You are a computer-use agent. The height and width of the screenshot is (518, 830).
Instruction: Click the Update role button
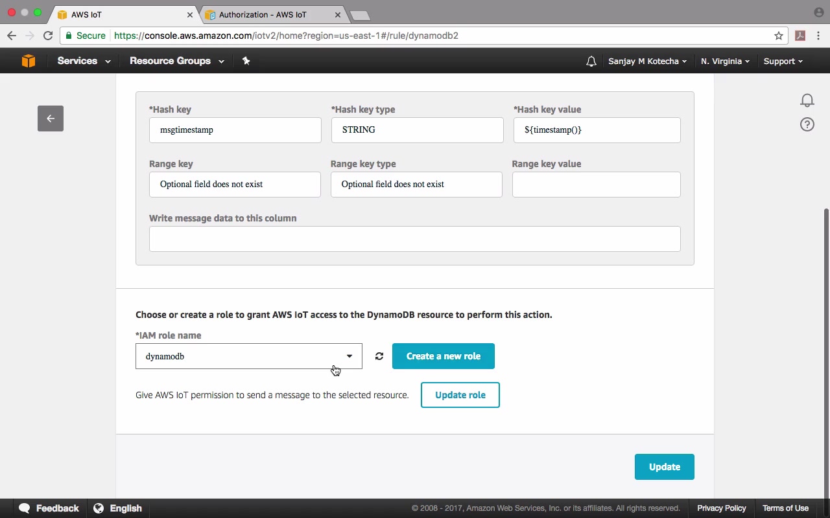click(460, 395)
